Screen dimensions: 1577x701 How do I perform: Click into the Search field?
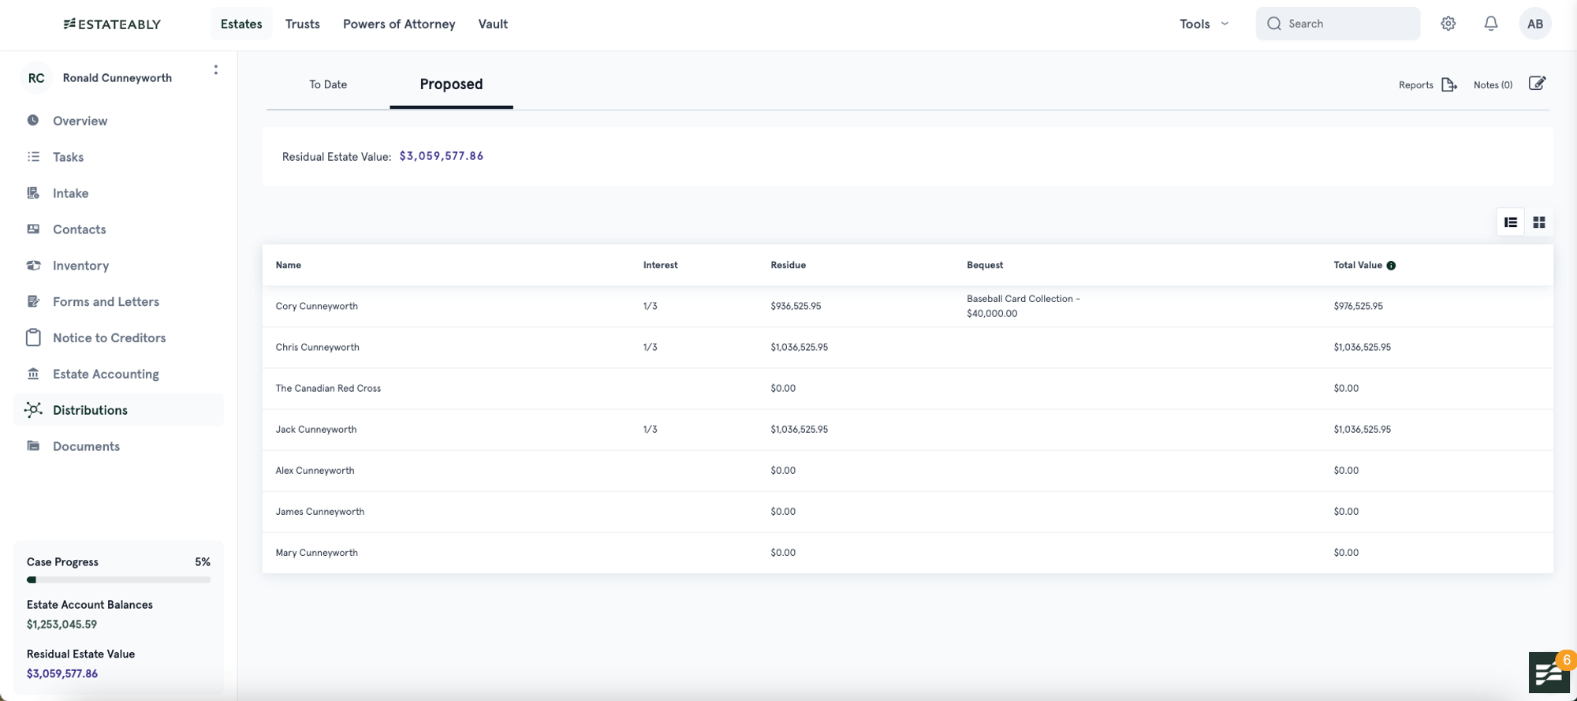(x=1337, y=24)
